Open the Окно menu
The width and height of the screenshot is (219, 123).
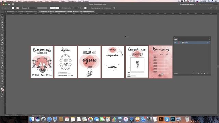pyautogui.click(x=79, y=1)
